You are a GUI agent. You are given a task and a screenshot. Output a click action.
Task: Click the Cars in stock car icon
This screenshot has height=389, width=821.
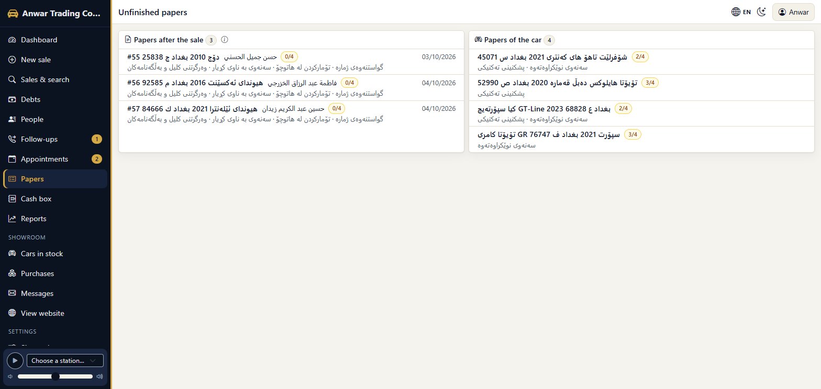(x=13, y=254)
